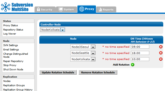Viewport: 165px width, 91px height.
Task: Open the NodeKolkata rotation node dropdown
Action: 83,59
